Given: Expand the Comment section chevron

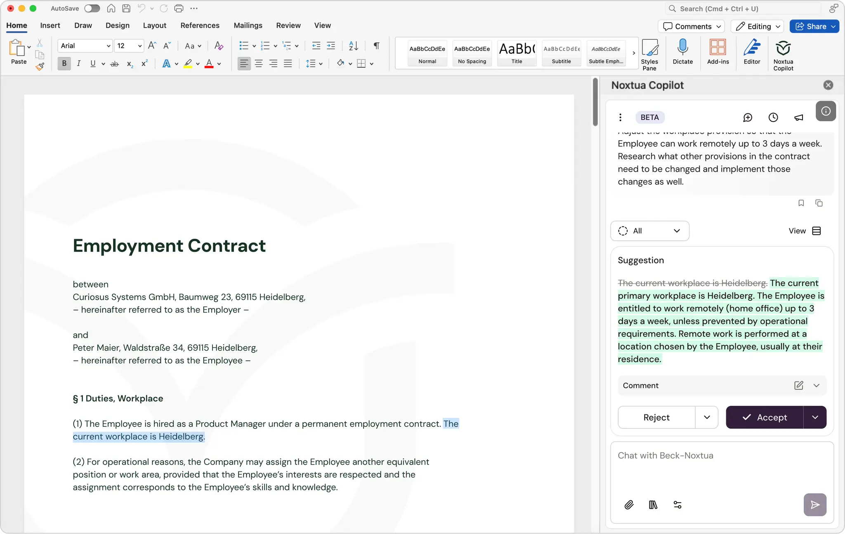Looking at the screenshot, I should pyautogui.click(x=816, y=386).
